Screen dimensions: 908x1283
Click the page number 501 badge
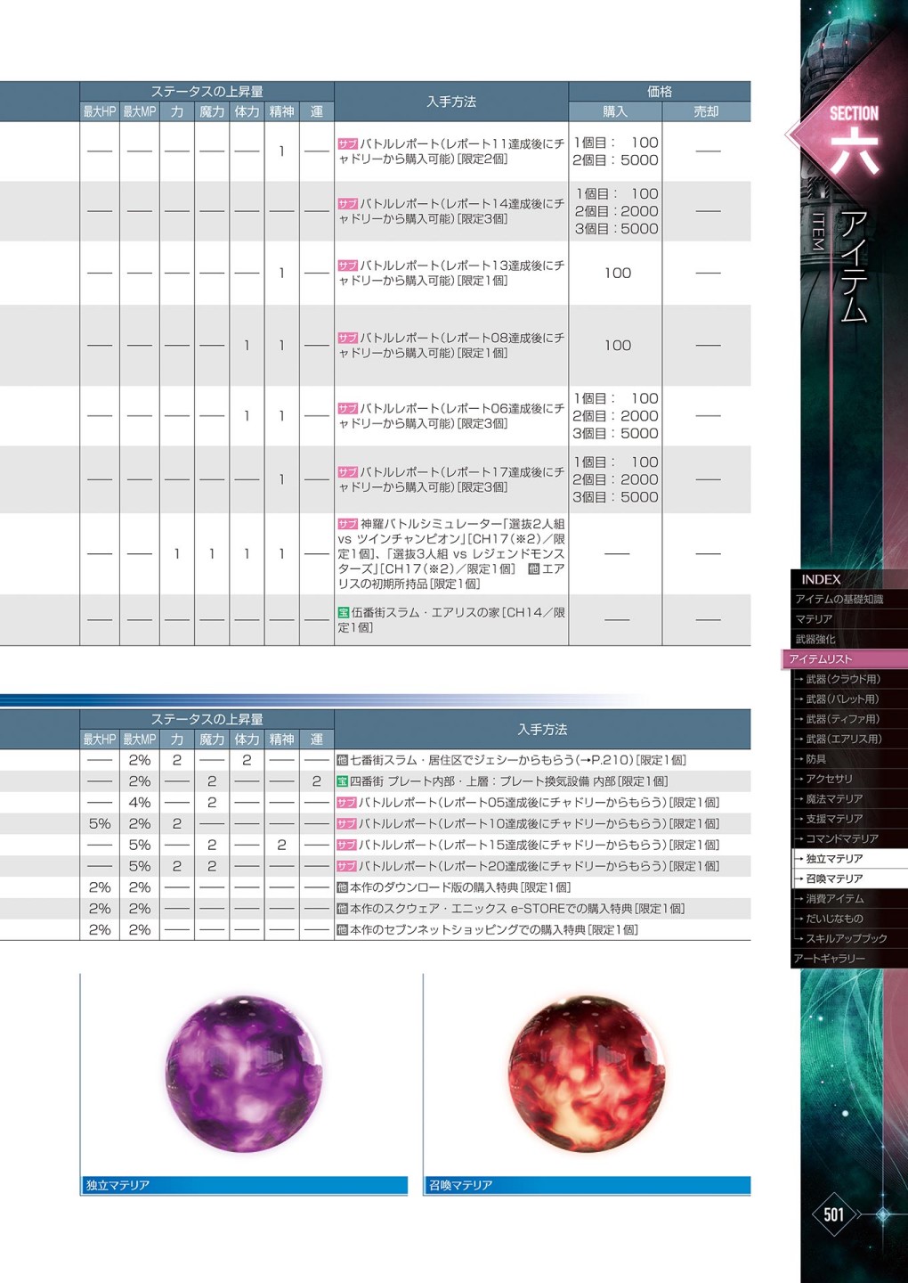point(833,1214)
